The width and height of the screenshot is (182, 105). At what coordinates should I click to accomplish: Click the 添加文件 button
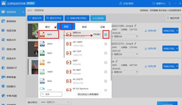(35, 18)
